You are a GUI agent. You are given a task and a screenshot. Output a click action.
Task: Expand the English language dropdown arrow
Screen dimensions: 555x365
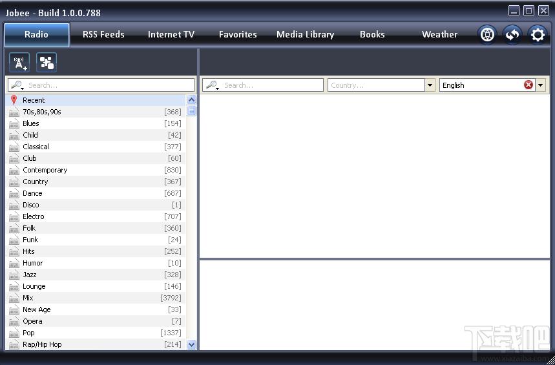(x=541, y=85)
